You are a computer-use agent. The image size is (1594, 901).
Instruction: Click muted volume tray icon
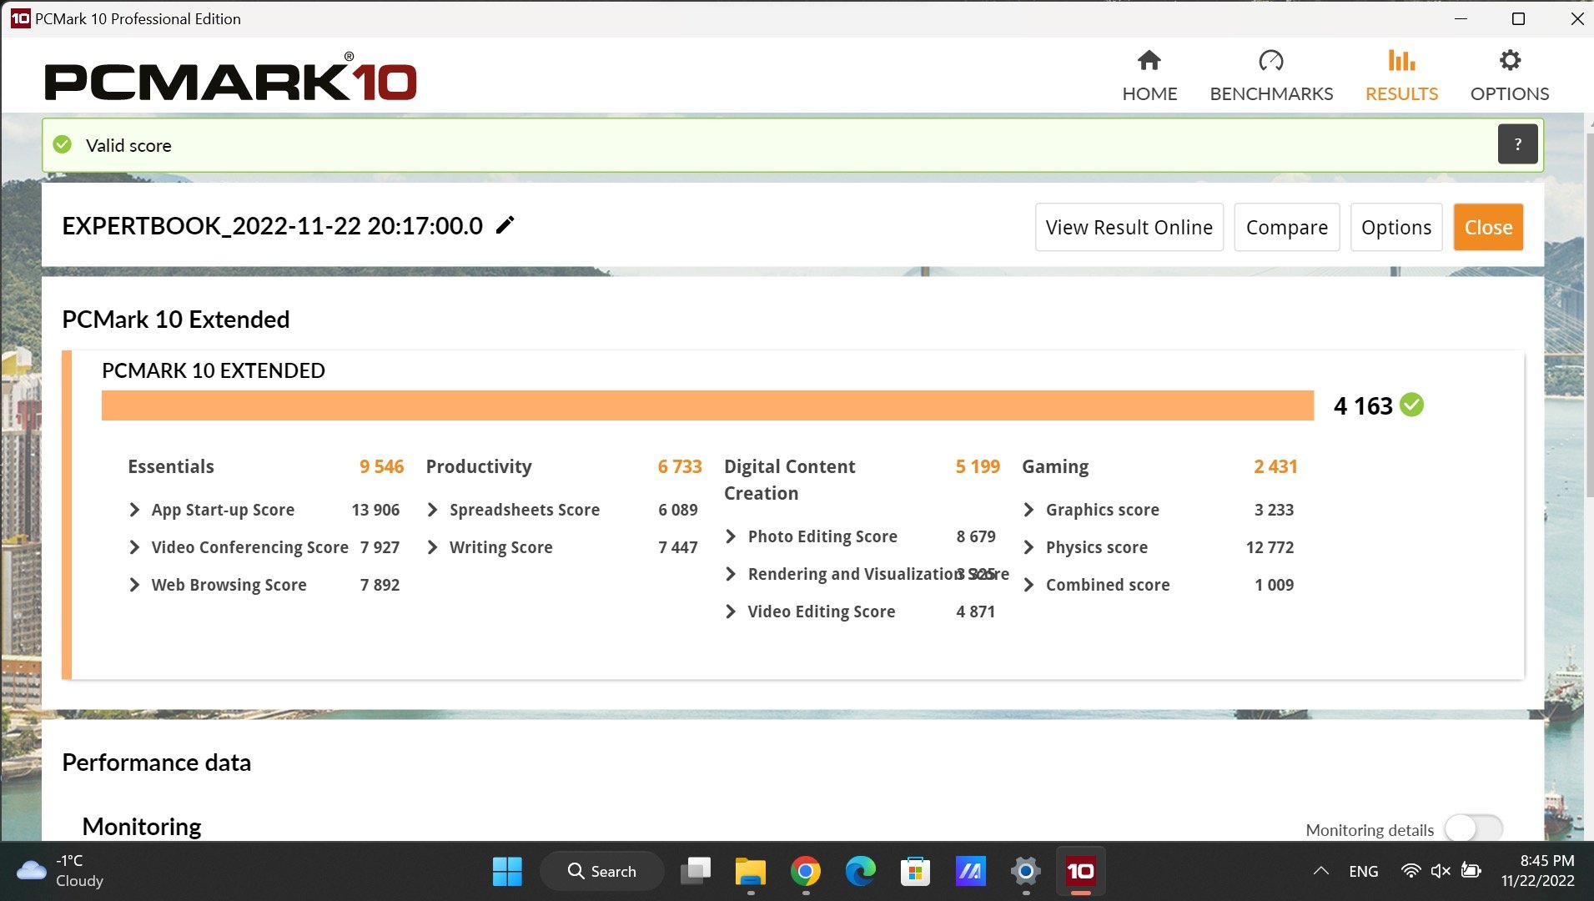pyautogui.click(x=1441, y=871)
